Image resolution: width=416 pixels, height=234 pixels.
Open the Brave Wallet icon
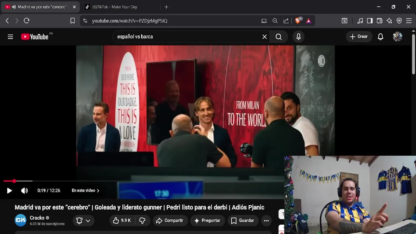380,21
